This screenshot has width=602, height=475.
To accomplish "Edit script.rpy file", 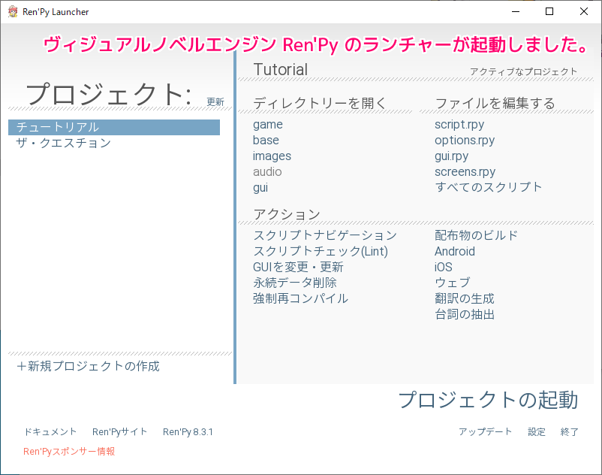I will 459,125.
